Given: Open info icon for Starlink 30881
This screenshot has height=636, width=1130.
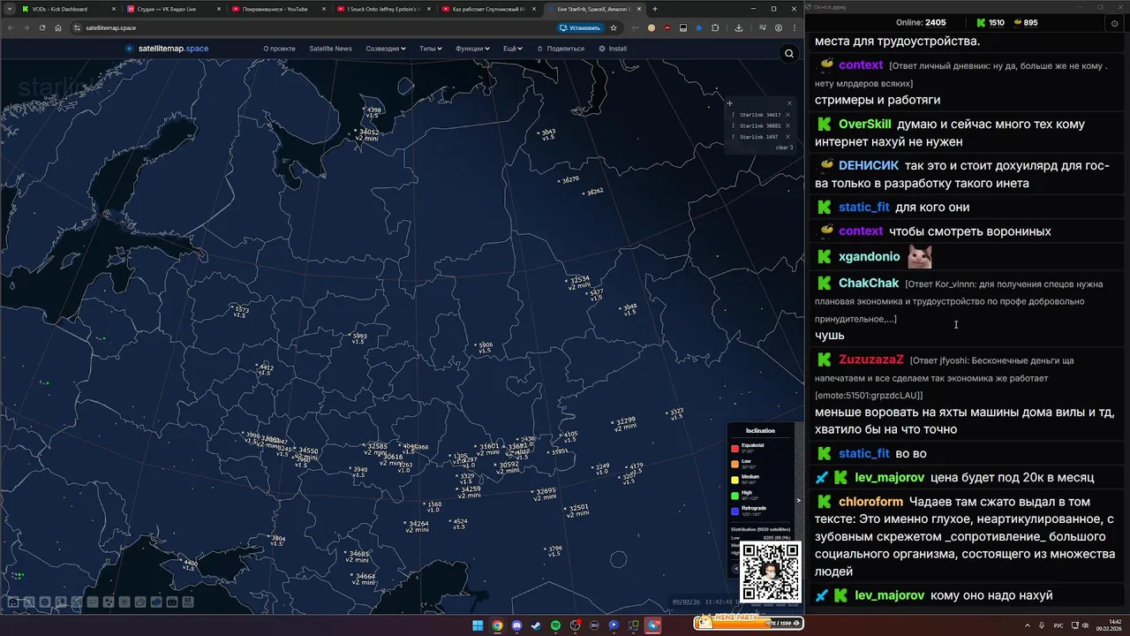Looking at the screenshot, I should [733, 126].
